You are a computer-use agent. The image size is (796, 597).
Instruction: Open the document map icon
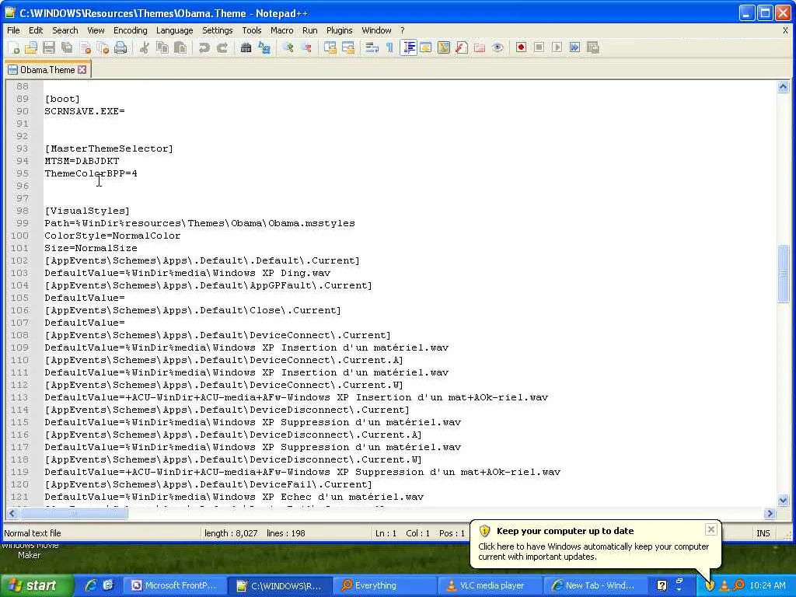(444, 47)
